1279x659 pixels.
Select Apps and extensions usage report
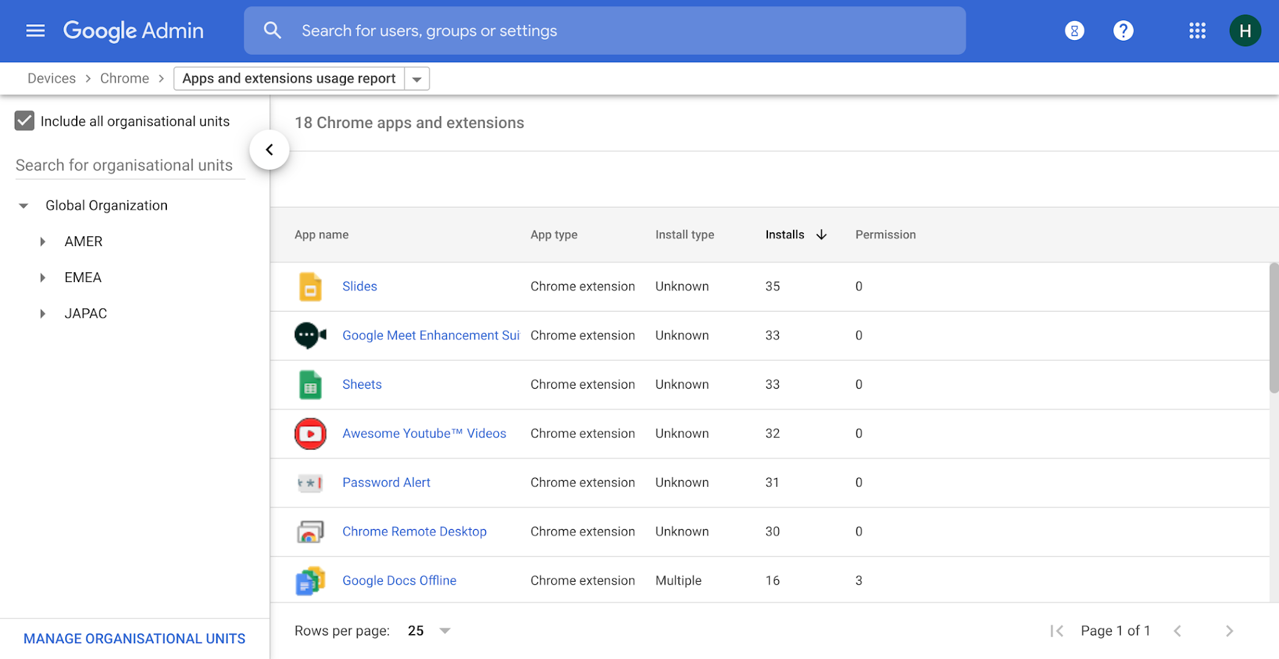click(x=289, y=79)
